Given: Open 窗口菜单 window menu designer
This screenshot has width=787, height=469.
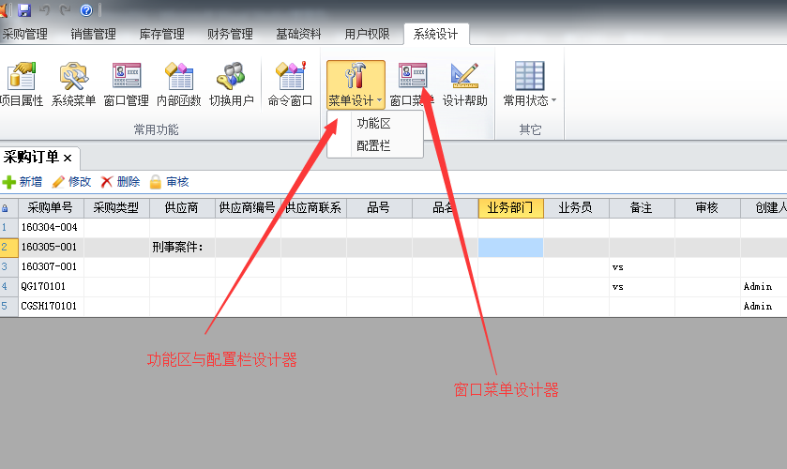Looking at the screenshot, I should point(412,84).
